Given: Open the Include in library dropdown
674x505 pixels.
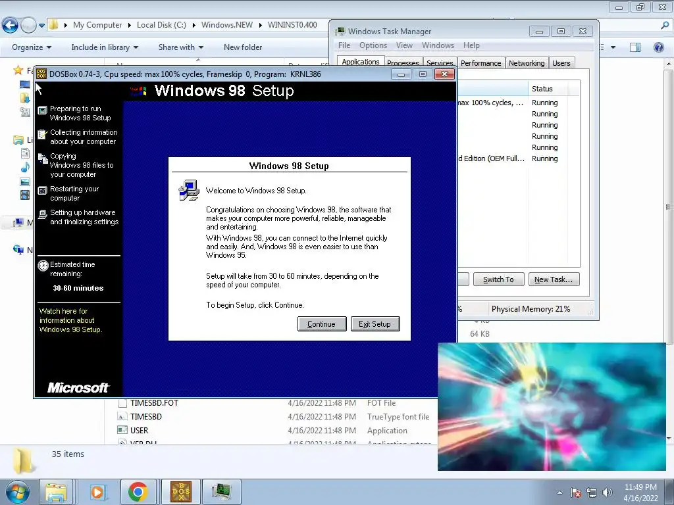Looking at the screenshot, I should coord(105,47).
